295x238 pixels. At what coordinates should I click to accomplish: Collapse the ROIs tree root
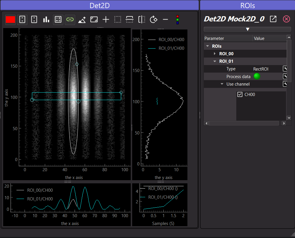[208, 46]
